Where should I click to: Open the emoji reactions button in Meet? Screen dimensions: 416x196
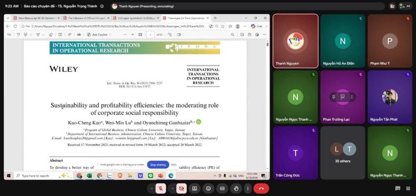pyautogui.click(x=208, y=189)
